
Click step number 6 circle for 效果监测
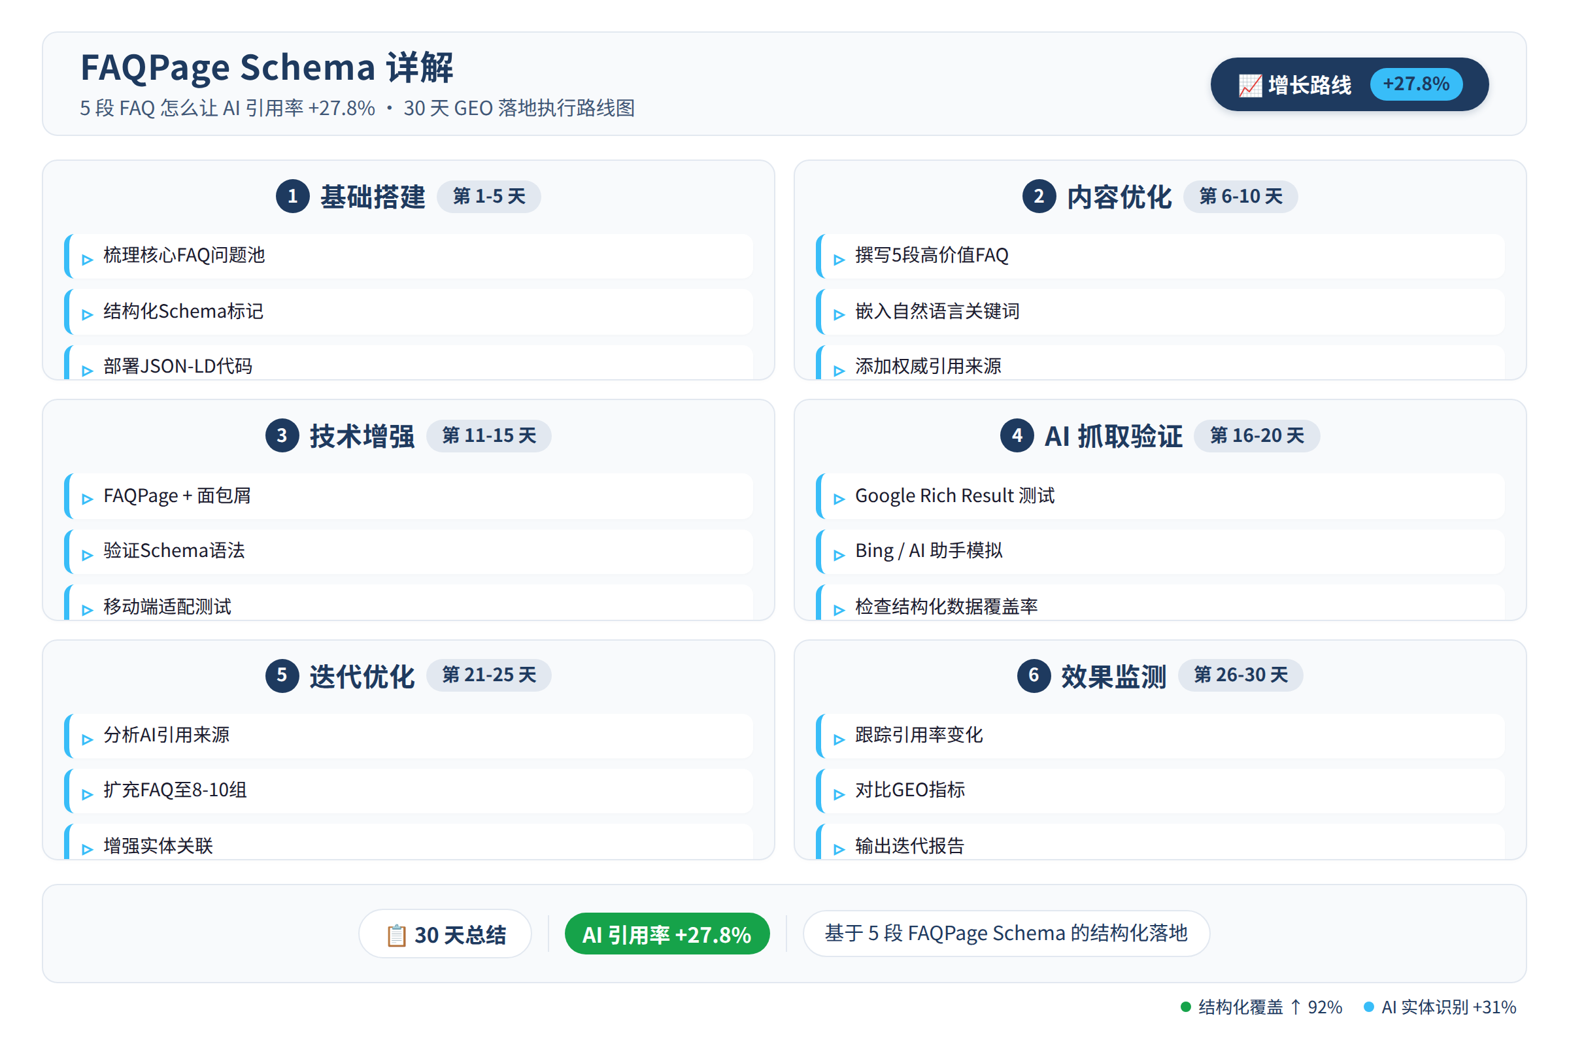[1034, 675]
